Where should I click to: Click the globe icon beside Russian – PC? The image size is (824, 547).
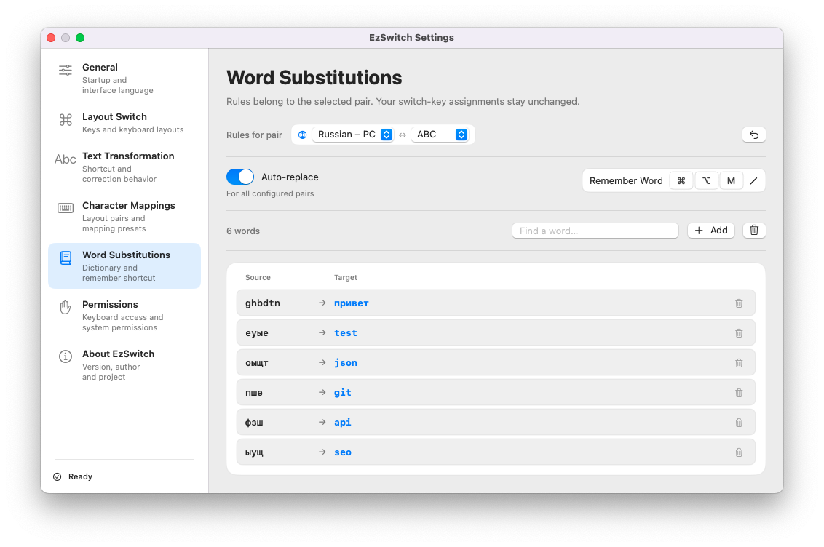[303, 135]
